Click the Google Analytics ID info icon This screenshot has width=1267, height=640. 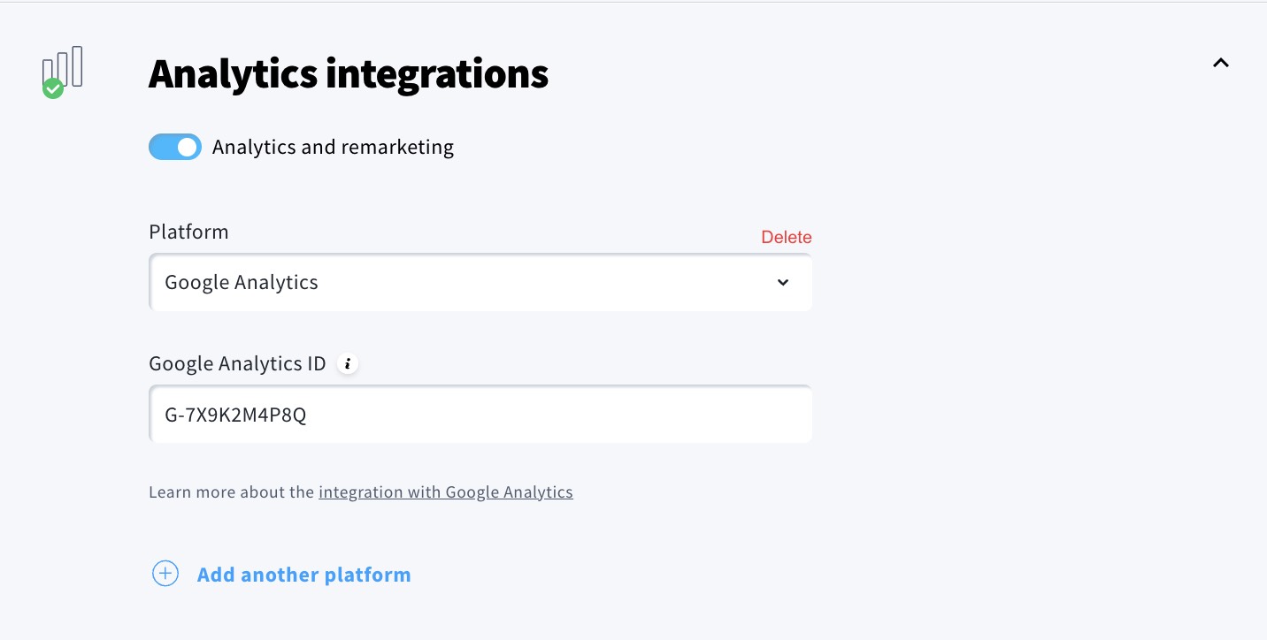349,363
